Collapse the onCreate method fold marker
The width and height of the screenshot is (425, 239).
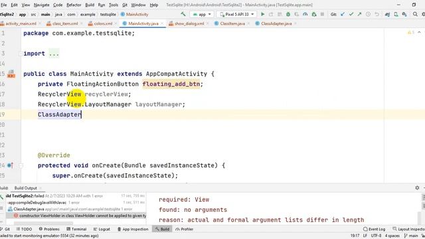pos(21,165)
